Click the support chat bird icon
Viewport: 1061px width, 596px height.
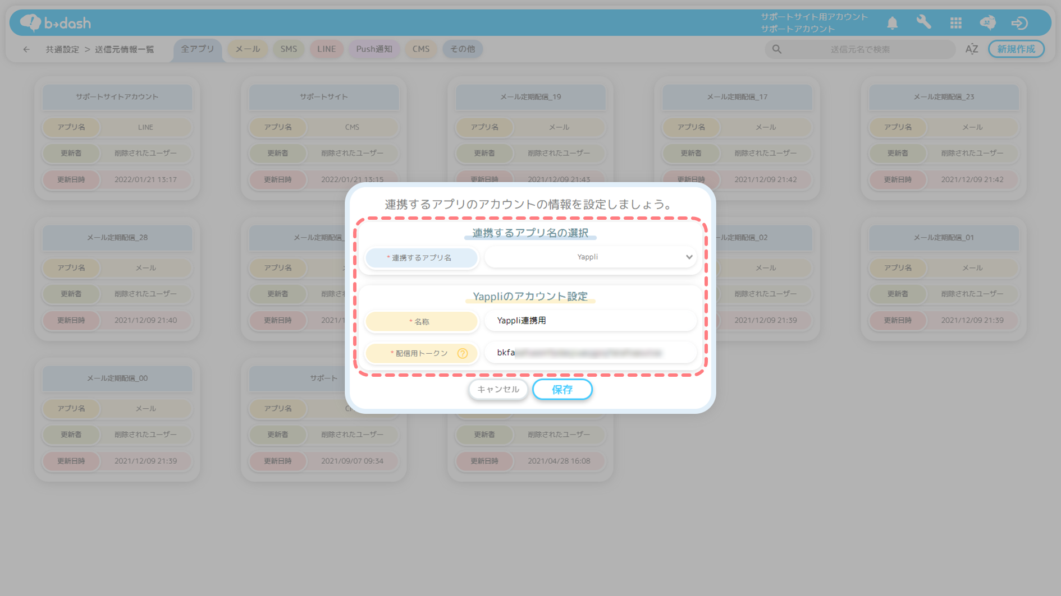tap(987, 22)
